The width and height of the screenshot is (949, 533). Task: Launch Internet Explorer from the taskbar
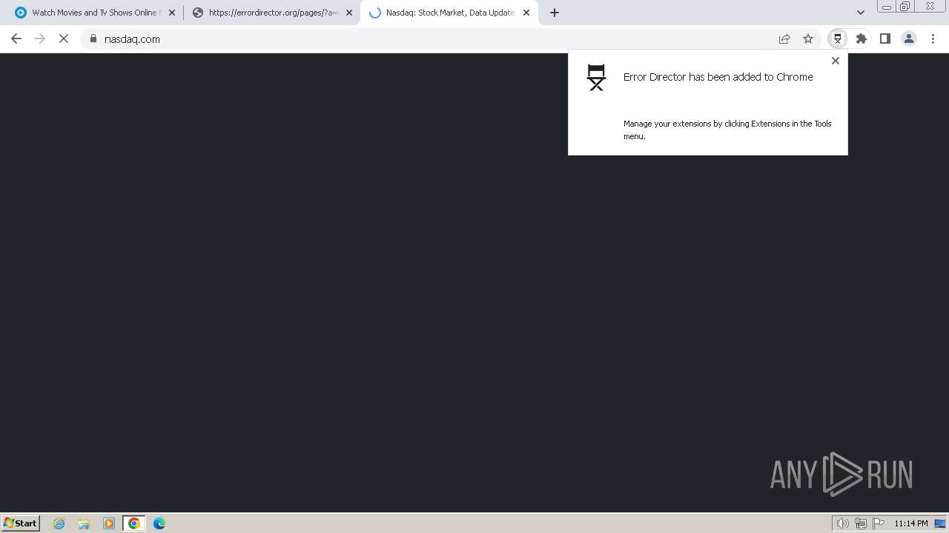point(59,523)
